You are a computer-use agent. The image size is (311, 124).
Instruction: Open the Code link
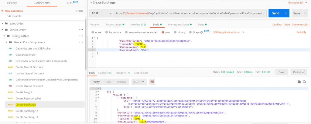(x=287, y=25)
